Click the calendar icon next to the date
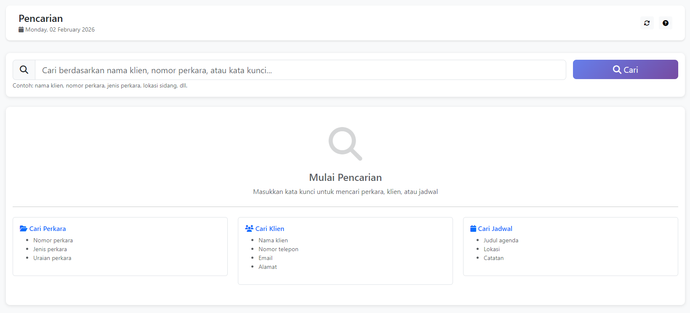This screenshot has height=313, width=690. pos(21,29)
